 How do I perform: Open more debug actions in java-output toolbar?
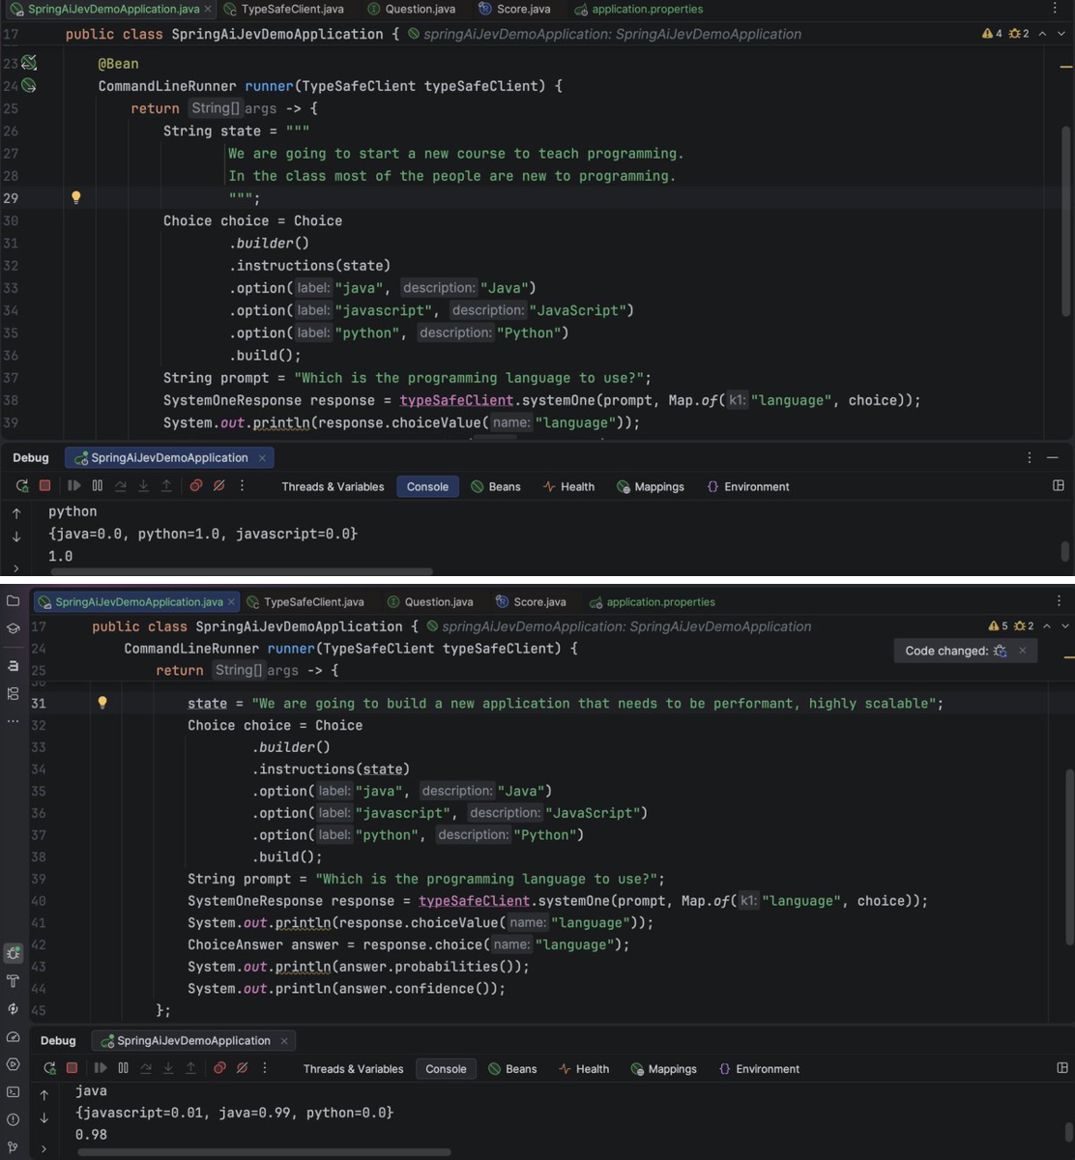[264, 1068]
